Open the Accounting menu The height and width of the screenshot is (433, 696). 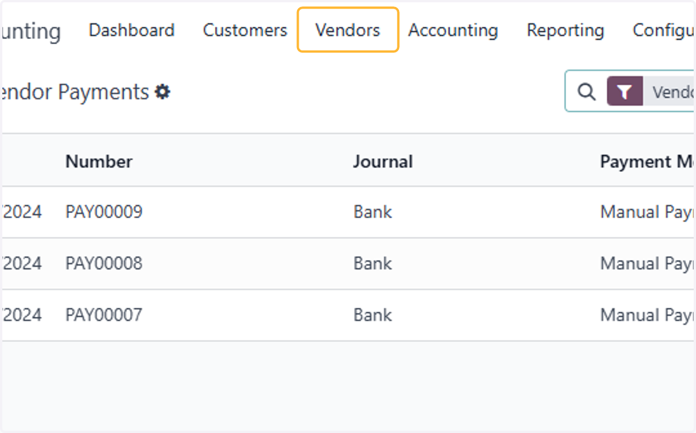(x=453, y=30)
